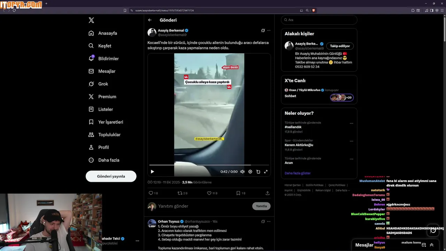446x251 pixels.
Task: Click the Yanıtla button
Action: (x=261, y=206)
